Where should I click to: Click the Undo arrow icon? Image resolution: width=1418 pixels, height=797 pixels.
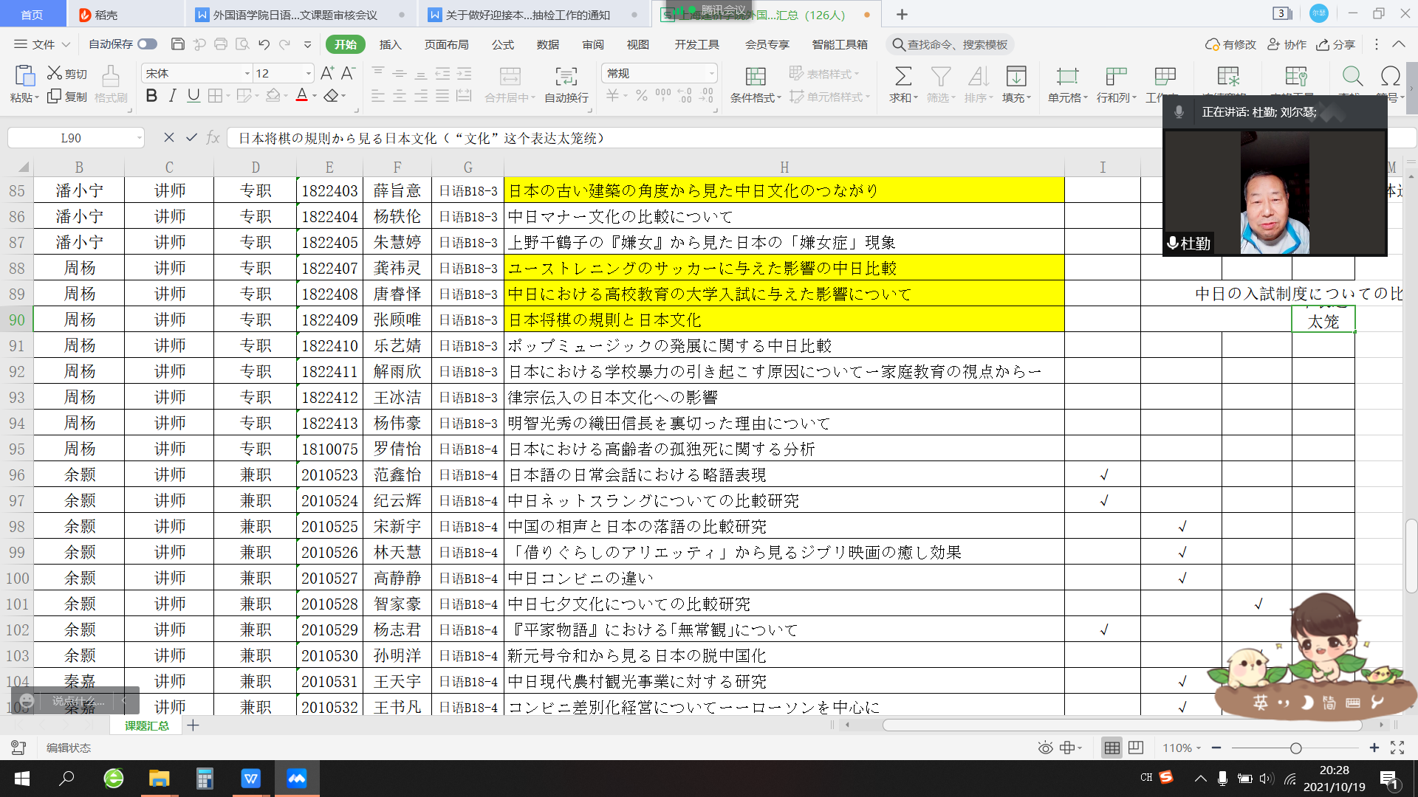(264, 44)
